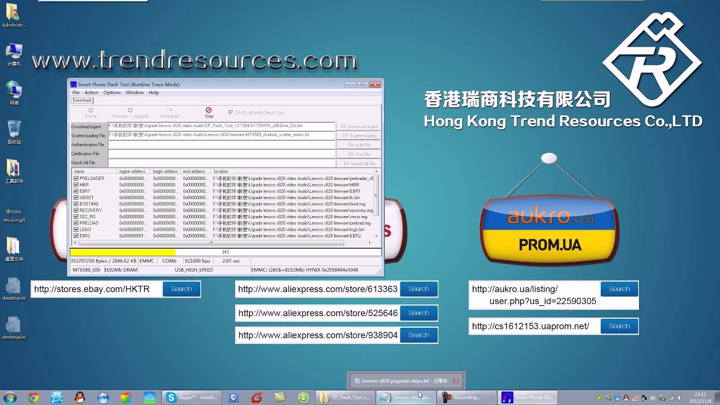This screenshot has width=720, height=405.
Task: Open the shuiyin.gif desktop file
Action: (13, 215)
